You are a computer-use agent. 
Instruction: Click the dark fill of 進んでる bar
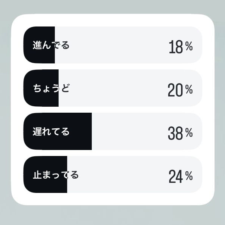[x=39, y=45]
